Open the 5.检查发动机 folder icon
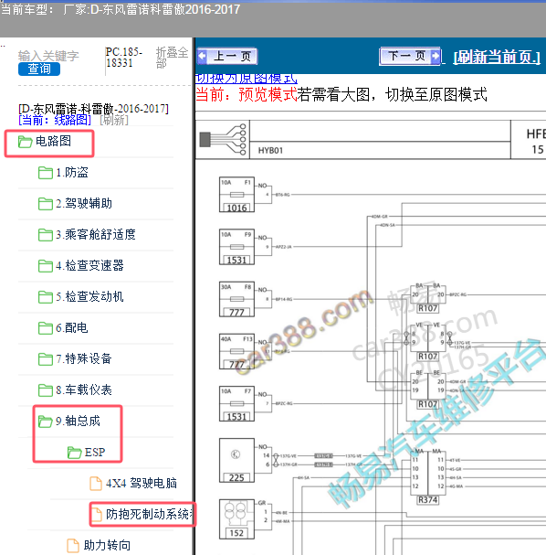The height and width of the screenshot is (555, 546). coord(46,297)
